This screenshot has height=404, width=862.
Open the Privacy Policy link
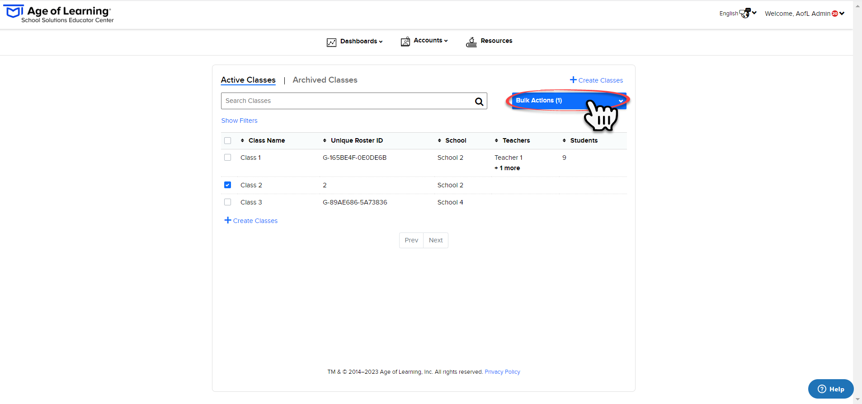tap(502, 372)
